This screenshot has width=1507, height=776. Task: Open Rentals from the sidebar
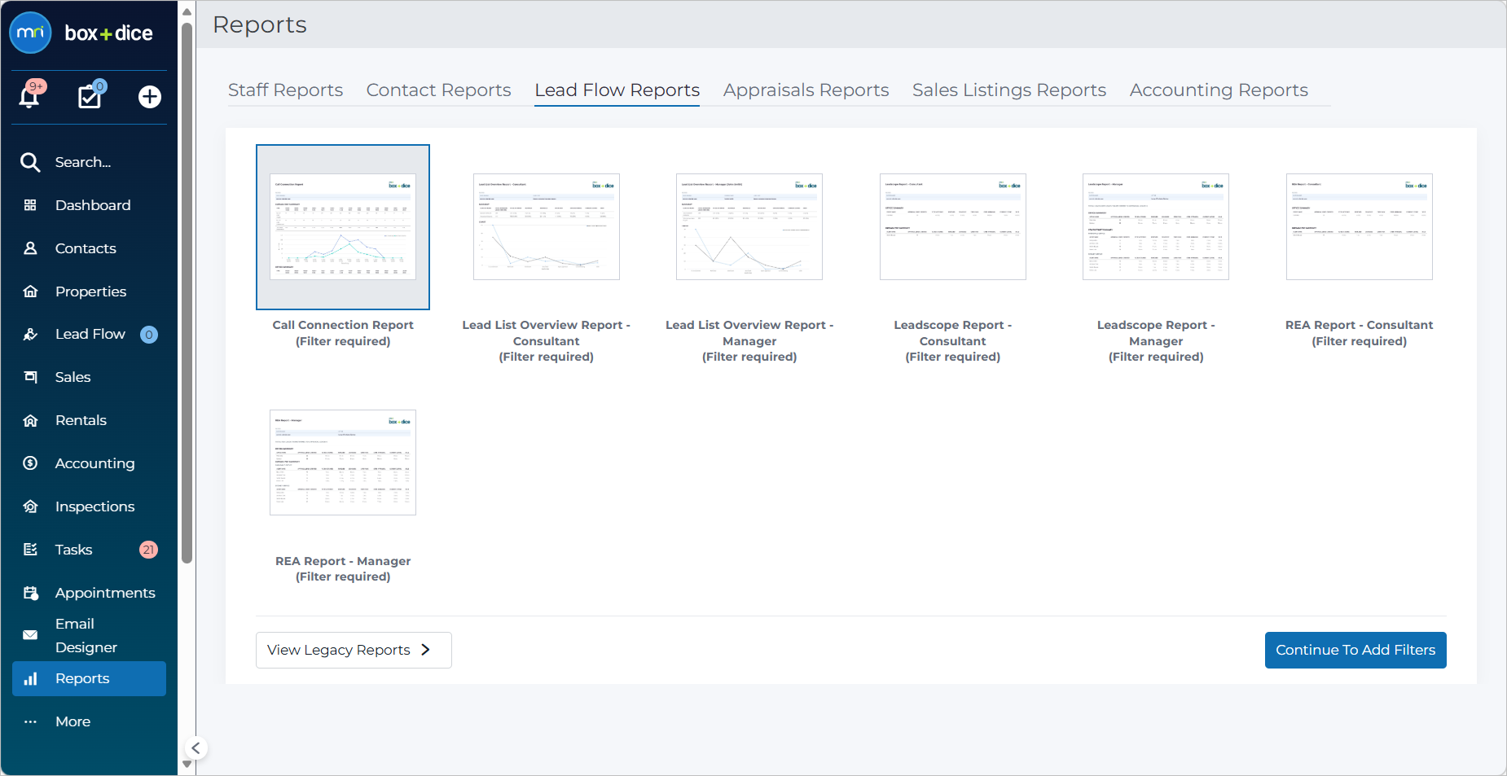pos(90,420)
